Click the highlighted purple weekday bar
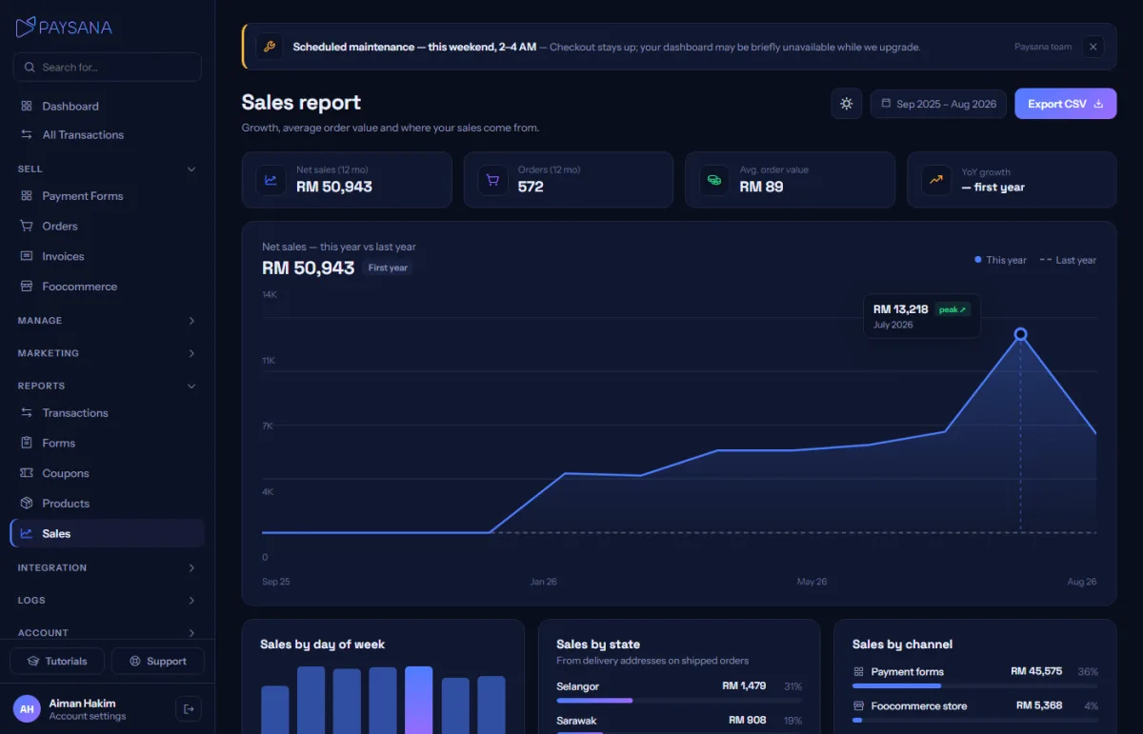Screen dimensions: 1143x734 tap(419, 700)
